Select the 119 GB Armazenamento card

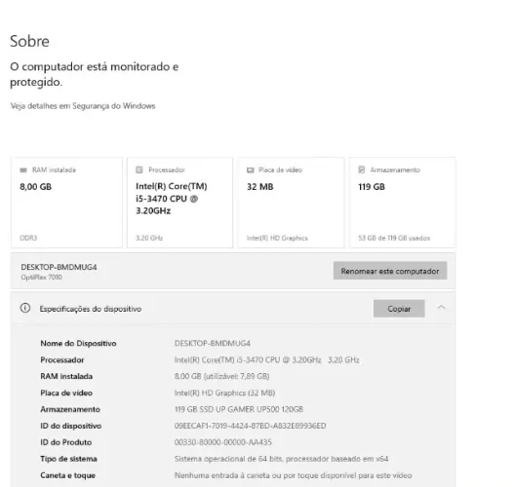tap(403, 203)
